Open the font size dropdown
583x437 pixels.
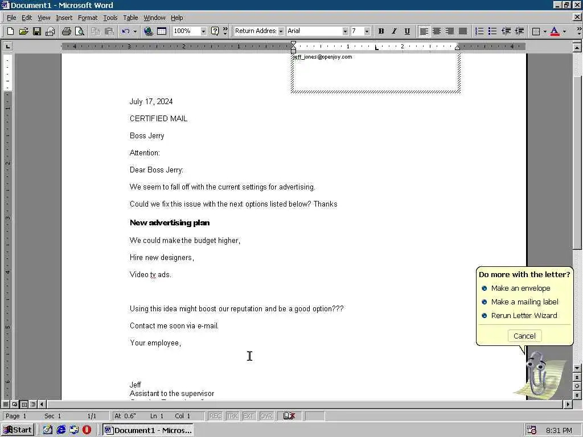pos(367,31)
